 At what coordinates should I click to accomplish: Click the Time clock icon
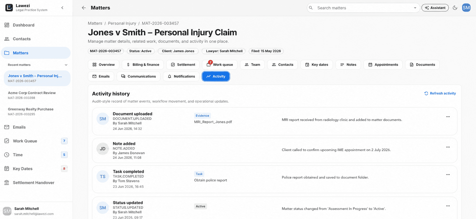pos(7,155)
